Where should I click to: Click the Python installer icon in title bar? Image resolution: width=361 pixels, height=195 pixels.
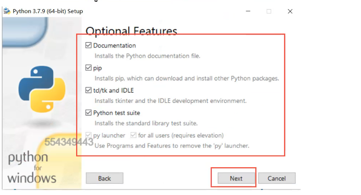click(7, 11)
